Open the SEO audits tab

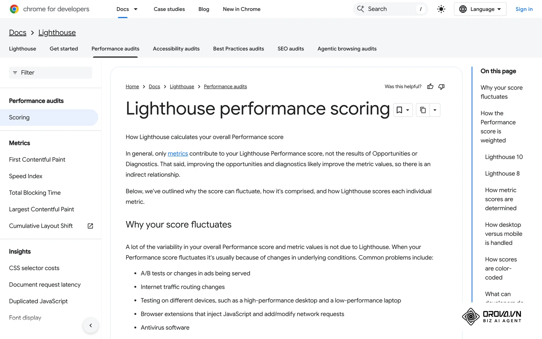click(291, 49)
